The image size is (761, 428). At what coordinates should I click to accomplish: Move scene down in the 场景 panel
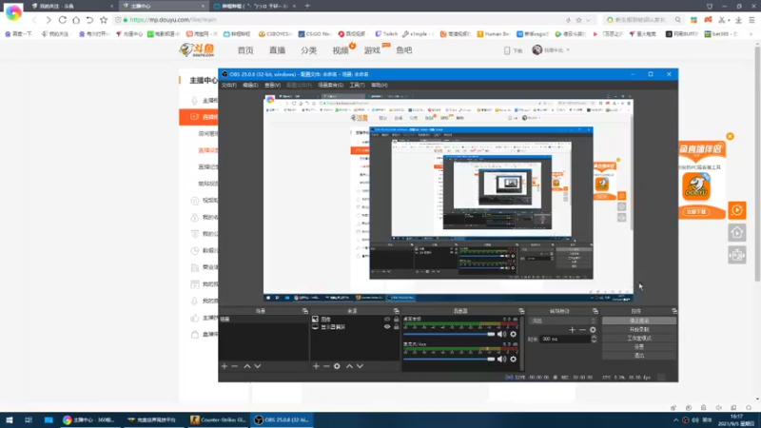pos(258,366)
